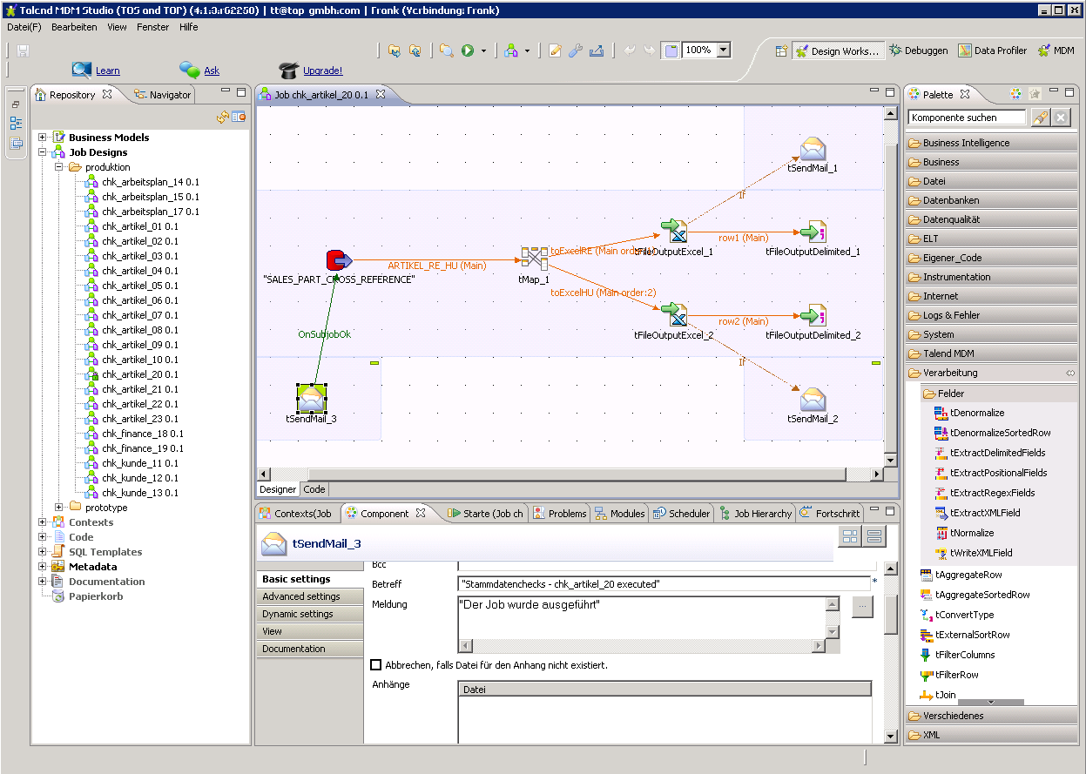The image size is (1086, 774).
Task: Open the Datei(F) menu
Action: click(x=24, y=27)
